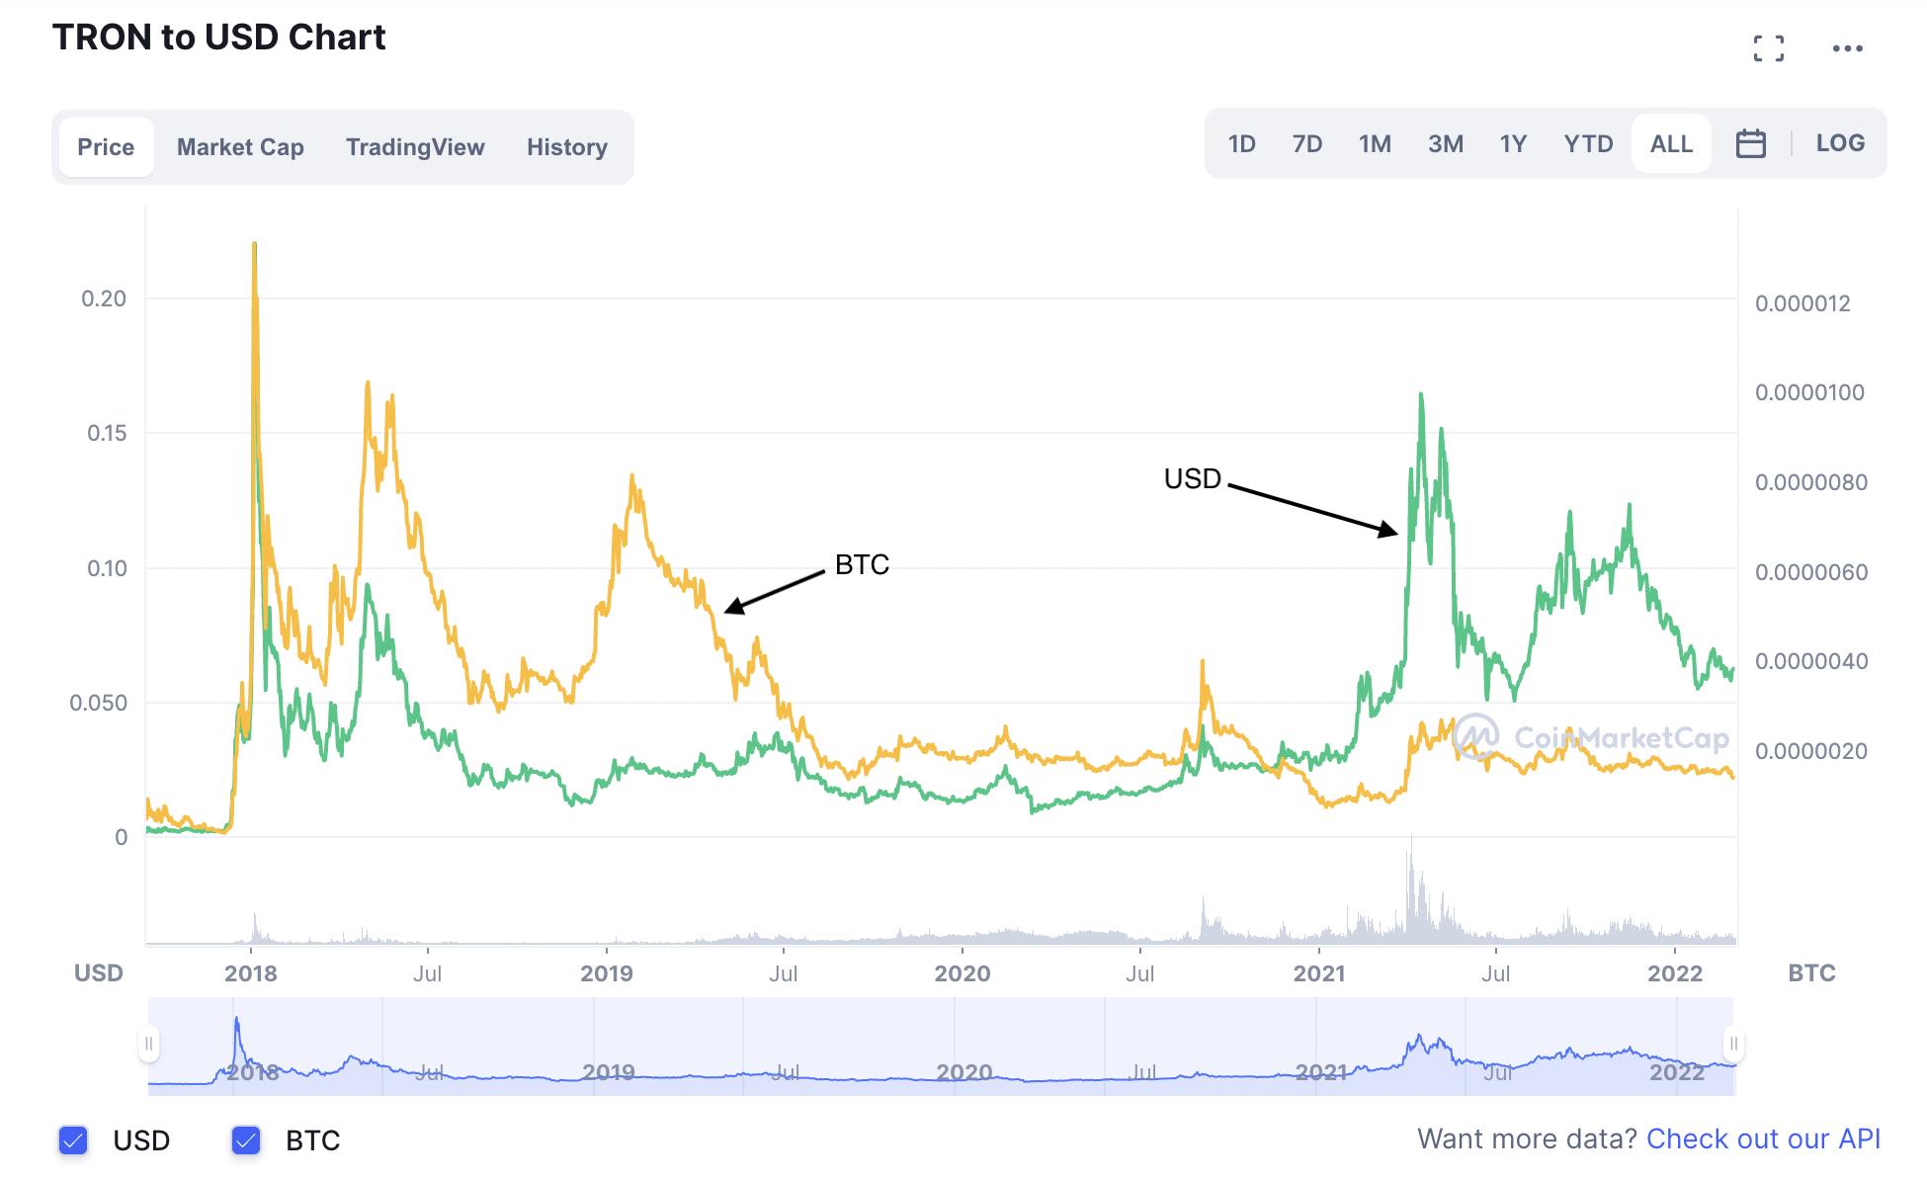This screenshot has height=1180, width=1927.
Task: Show the 1Y time range
Action: (1512, 144)
